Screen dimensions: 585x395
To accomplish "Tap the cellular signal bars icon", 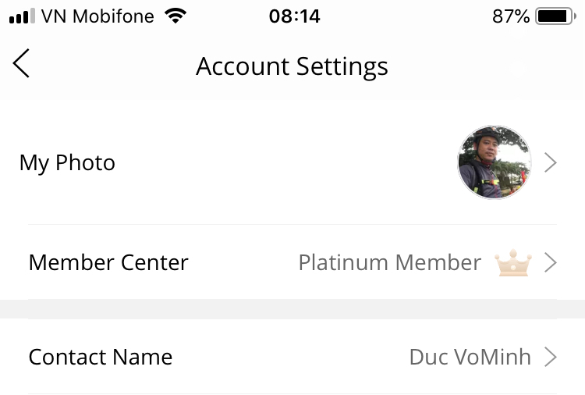I will click(x=22, y=16).
